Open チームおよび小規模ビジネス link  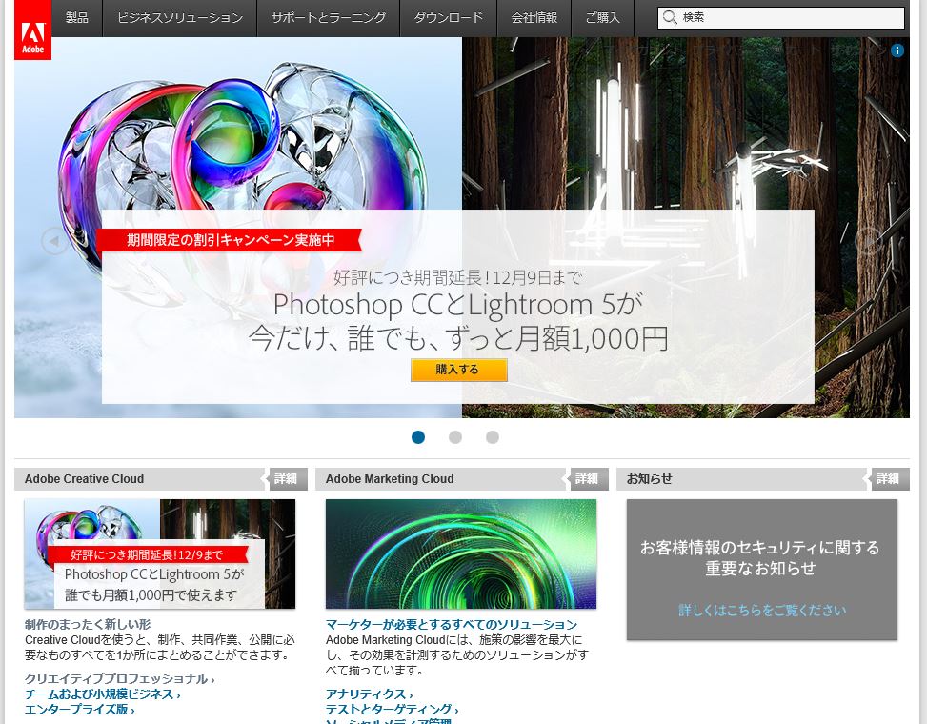pos(102,694)
